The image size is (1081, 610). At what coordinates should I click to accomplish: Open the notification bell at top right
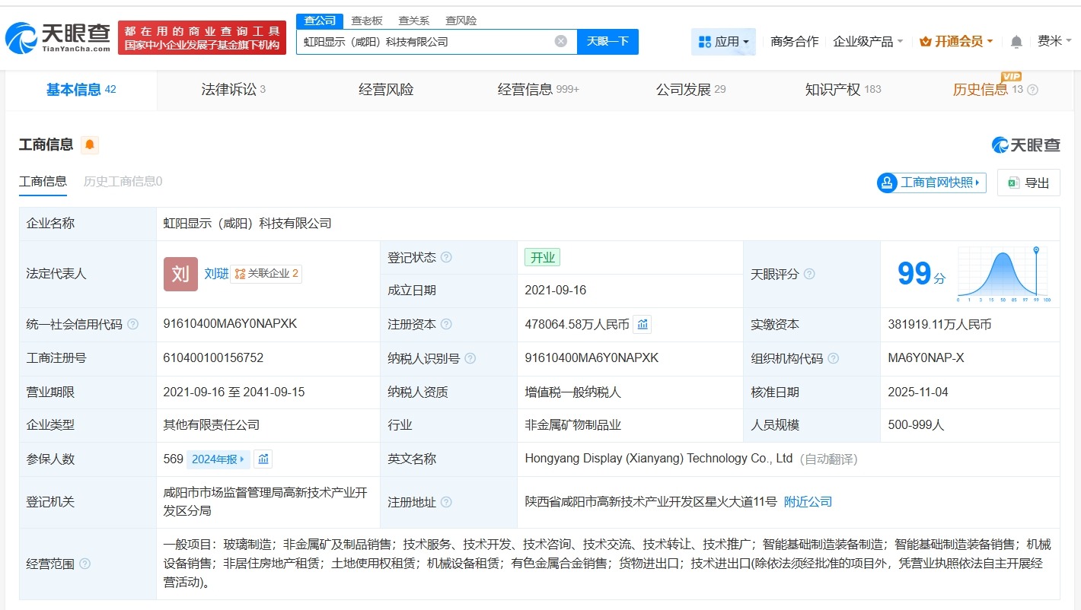point(1016,42)
